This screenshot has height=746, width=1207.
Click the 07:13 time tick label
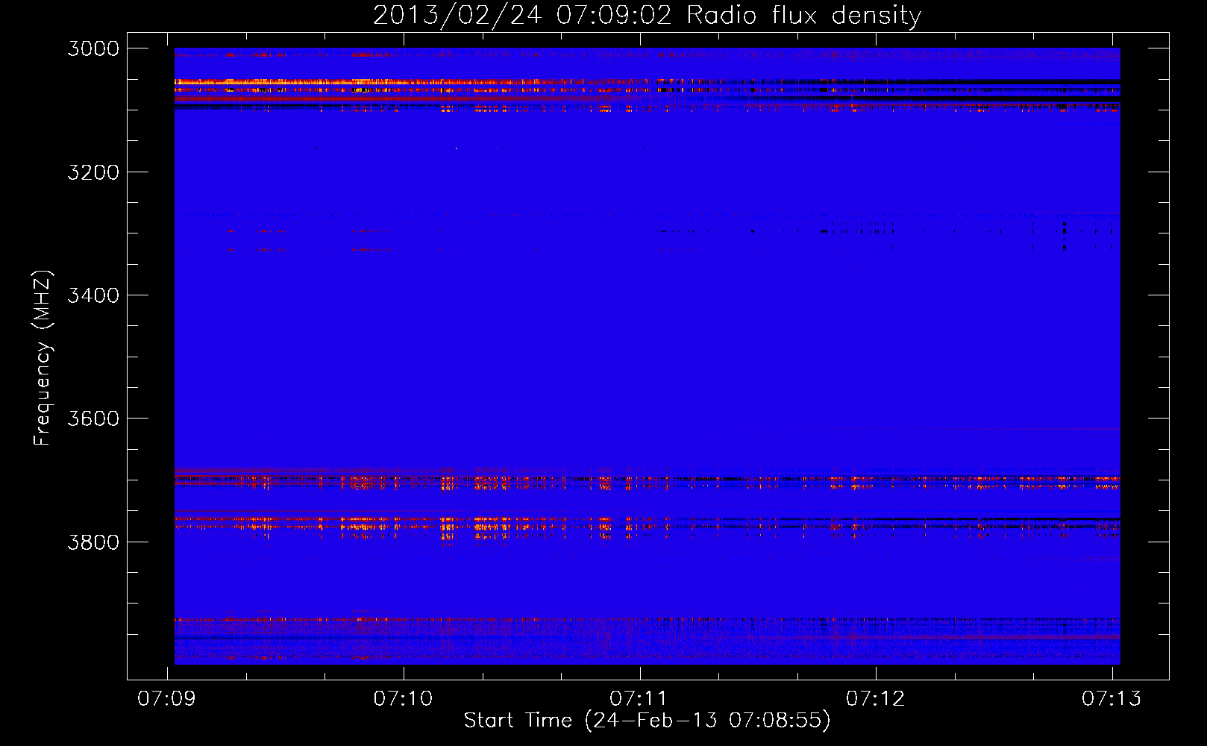tap(1112, 698)
